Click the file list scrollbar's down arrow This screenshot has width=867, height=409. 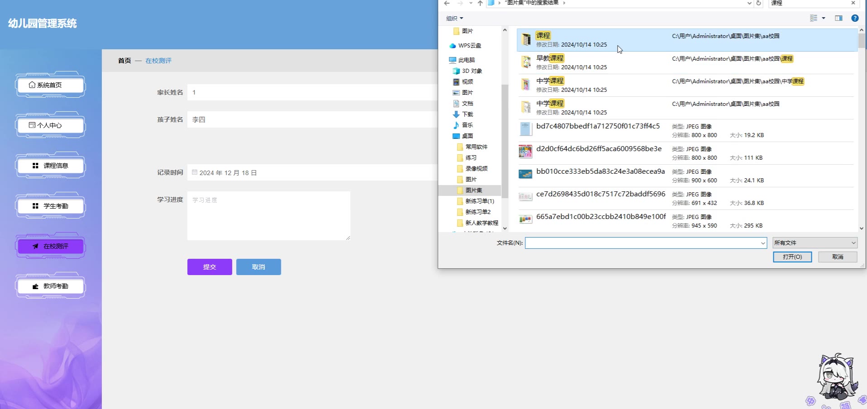click(x=862, y=228)
